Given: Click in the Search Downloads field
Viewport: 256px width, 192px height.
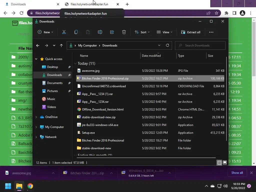Looking at the screenshot, I should pyautogui.click(x=200, y=45).
